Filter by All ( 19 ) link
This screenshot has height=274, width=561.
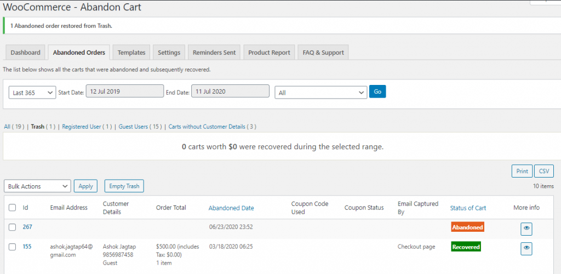click(14, 127)
